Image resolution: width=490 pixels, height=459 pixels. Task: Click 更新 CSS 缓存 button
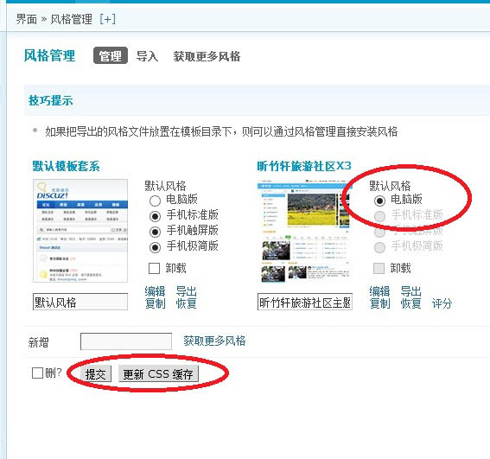point(158,374)
